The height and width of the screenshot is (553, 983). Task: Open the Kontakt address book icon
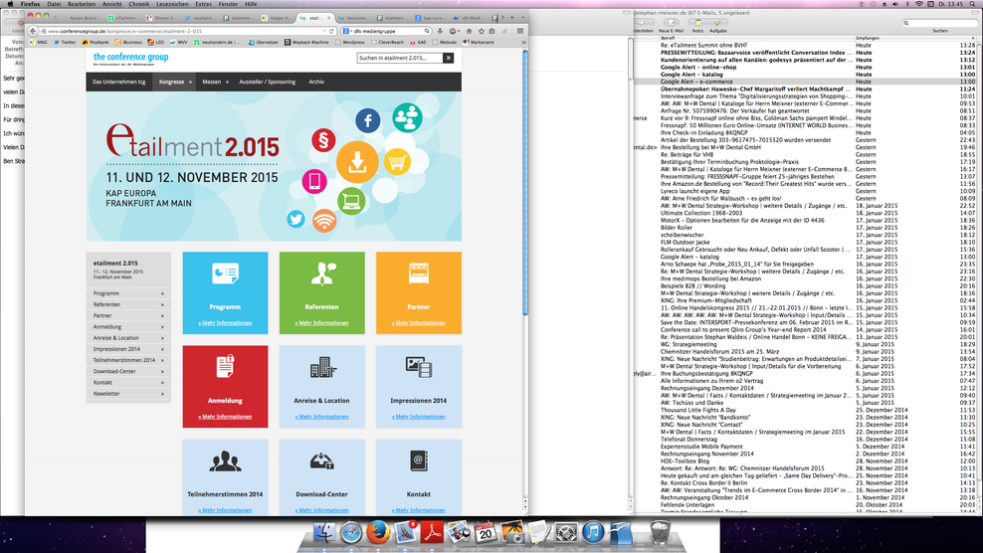coord(418,461)
